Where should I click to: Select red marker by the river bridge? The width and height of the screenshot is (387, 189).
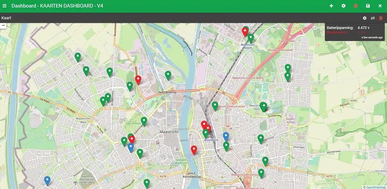point(194,150)
